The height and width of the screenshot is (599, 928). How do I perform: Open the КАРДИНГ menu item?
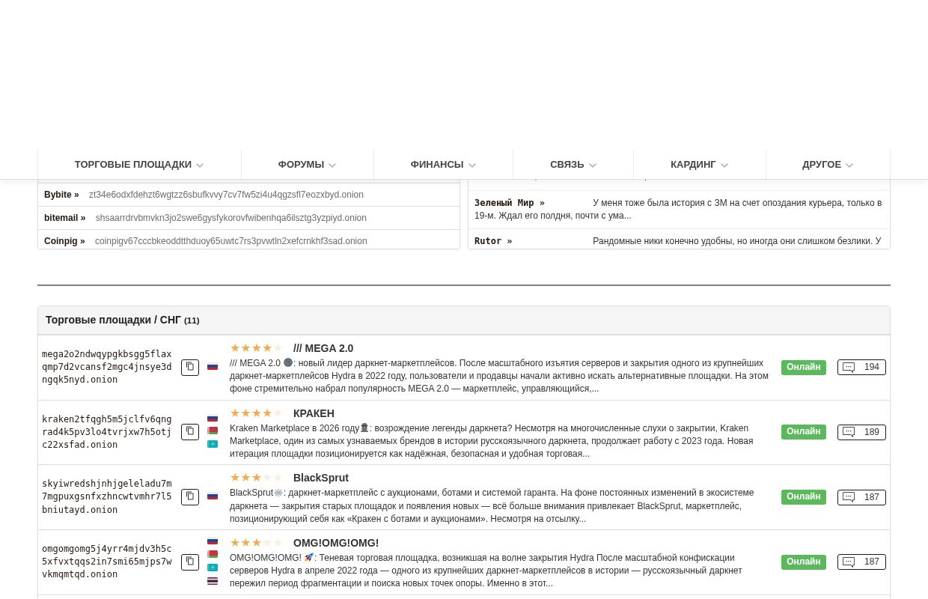coord(699,165)
